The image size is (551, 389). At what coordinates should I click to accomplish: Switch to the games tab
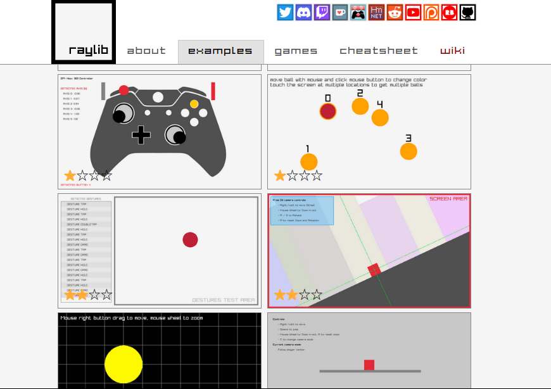click(296, 51)
